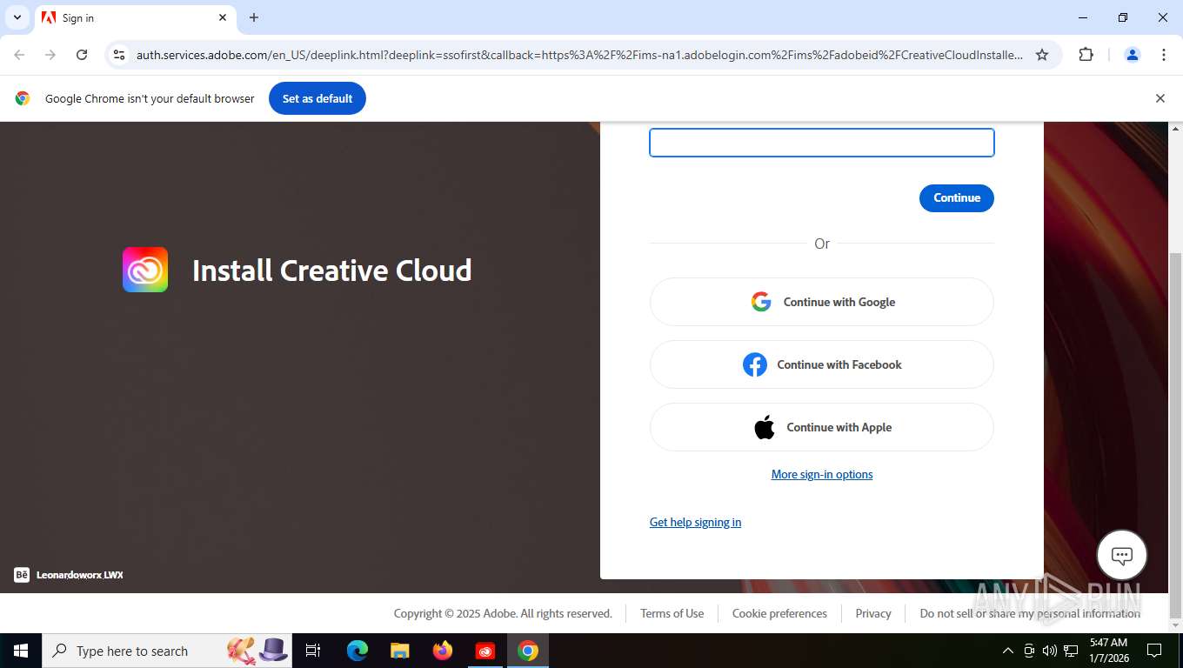The image size is (1183, 668).
Task: Click the address bar URL
Action: 579,55
